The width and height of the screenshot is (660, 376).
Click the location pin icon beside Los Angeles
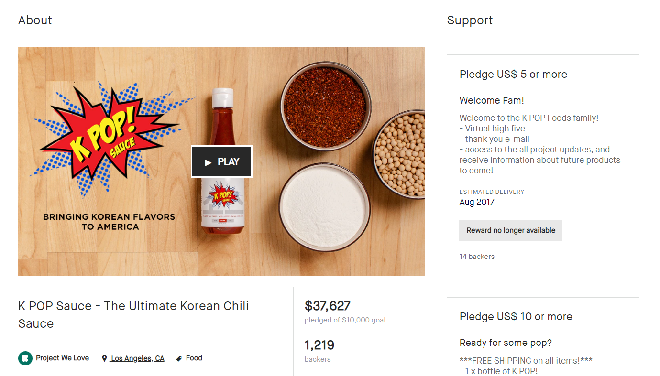104,358
